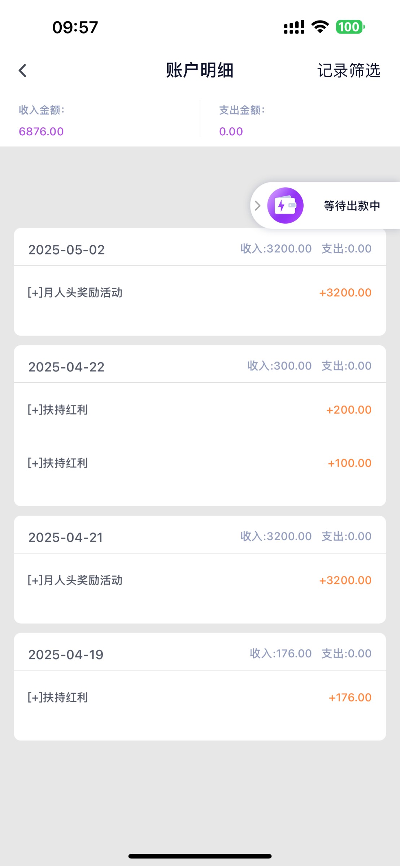Open the 扶持红利 +176.00 entry
The width and height of the screenshot is (400, 866).
click(200, 697)
